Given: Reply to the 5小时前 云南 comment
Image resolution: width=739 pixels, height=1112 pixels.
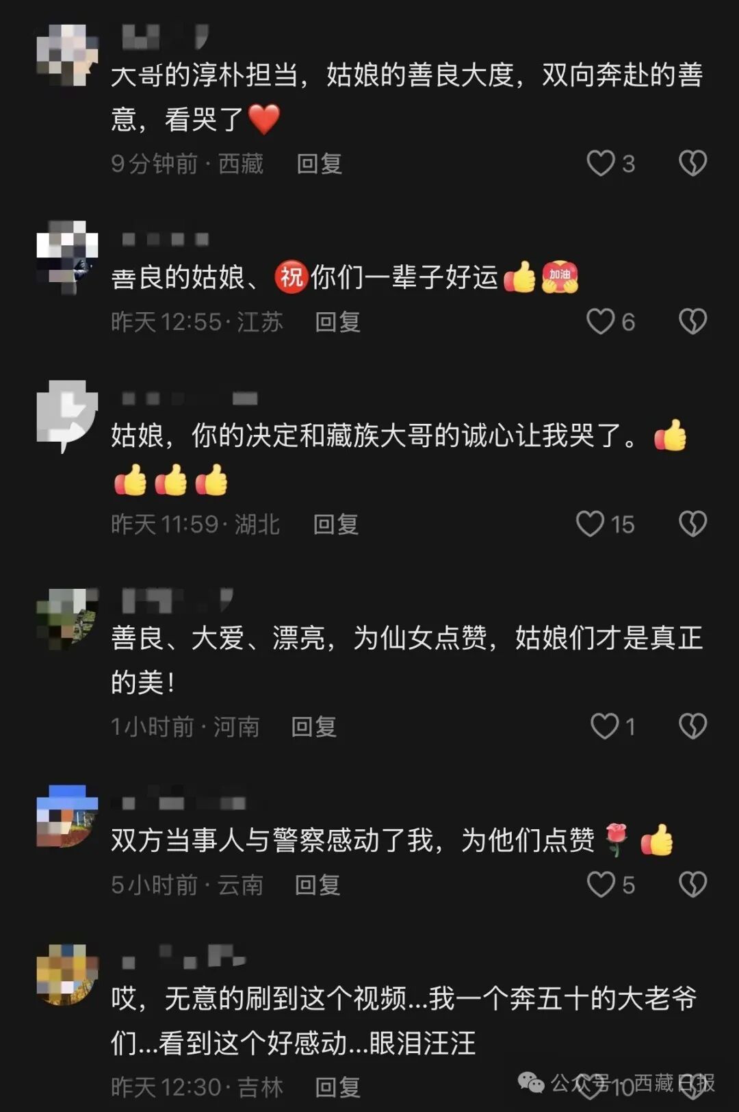Looking at the screenshot, I should tap(317, 885).
